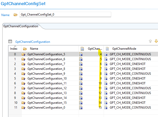158x117 pixels.
Task: Click document icon in GptChannelMode header
Action: coord(107,49)
